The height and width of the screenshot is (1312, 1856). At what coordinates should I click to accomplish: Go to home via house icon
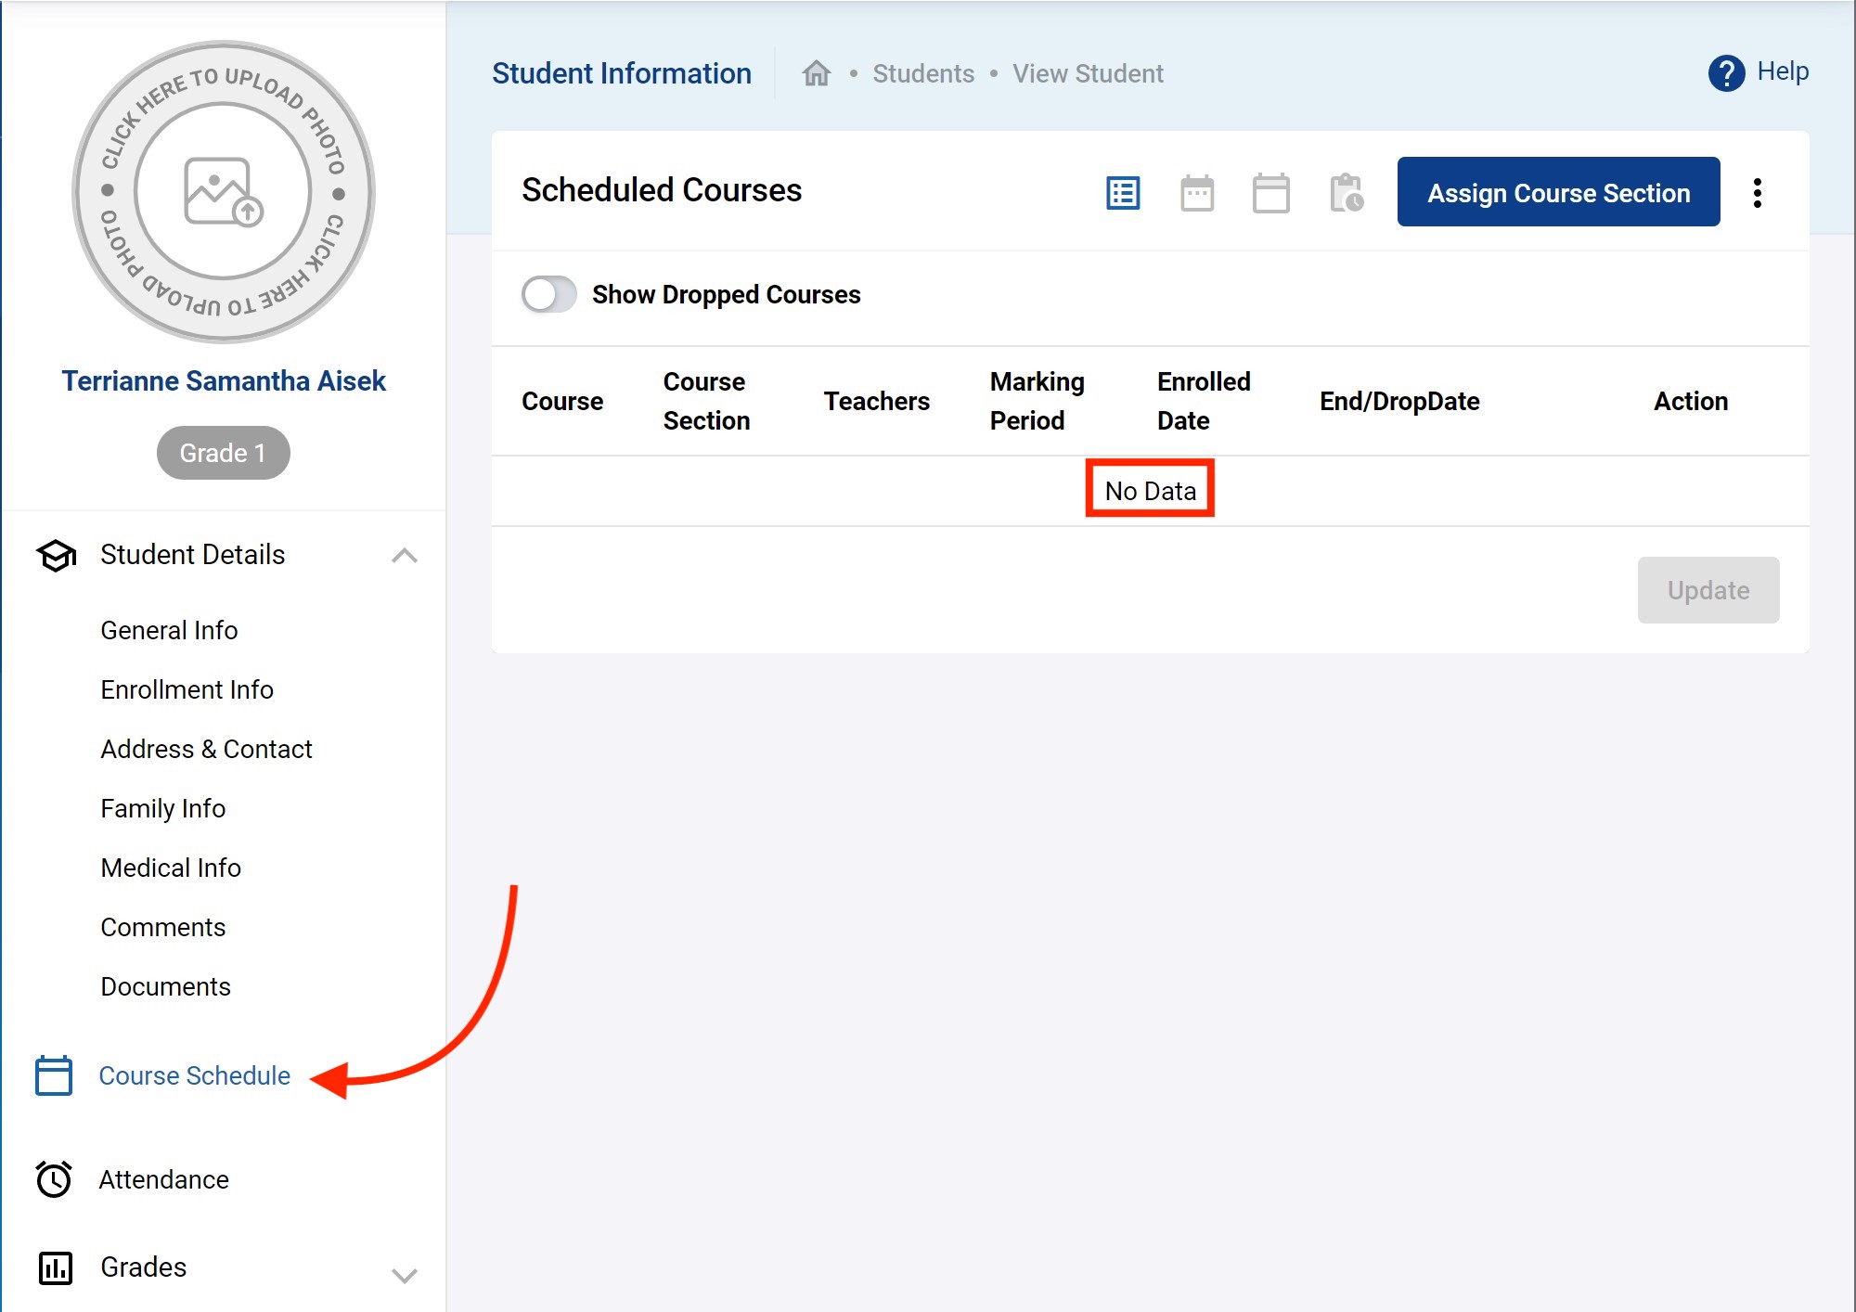817,73
